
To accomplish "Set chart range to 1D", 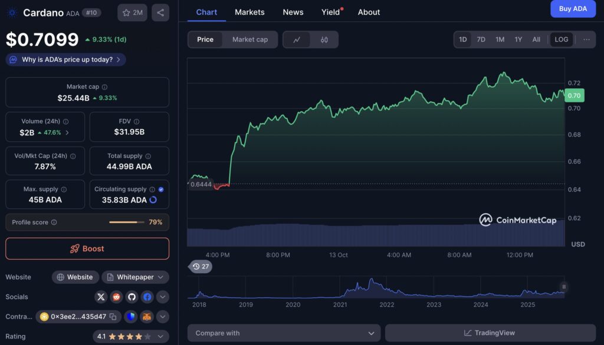I will pos(462,39).
